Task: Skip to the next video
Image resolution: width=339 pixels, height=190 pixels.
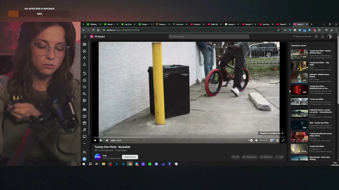Action: [x=107, y=140]
